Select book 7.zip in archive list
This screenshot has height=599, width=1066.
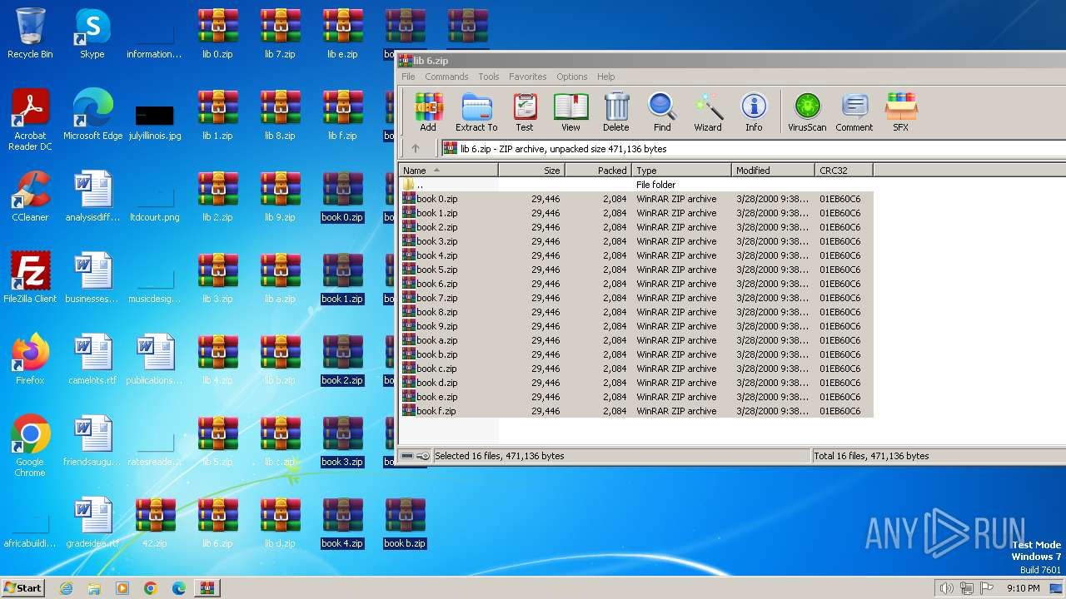pos(636,298)
